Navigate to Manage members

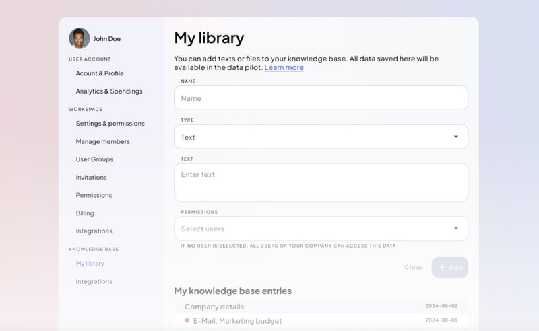point(102,142)
